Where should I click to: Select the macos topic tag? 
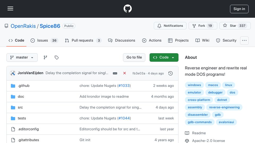click(213, 85)
